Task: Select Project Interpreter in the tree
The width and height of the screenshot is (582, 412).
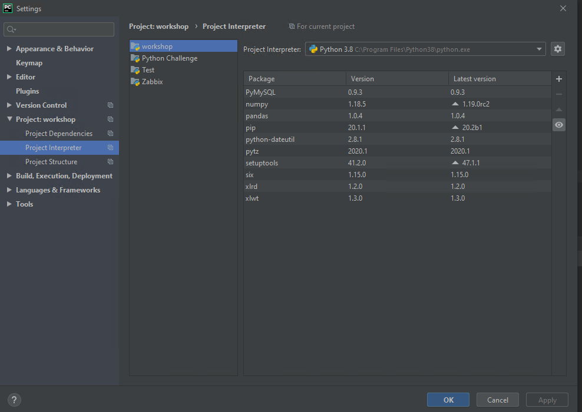Action: pos(53,148)
